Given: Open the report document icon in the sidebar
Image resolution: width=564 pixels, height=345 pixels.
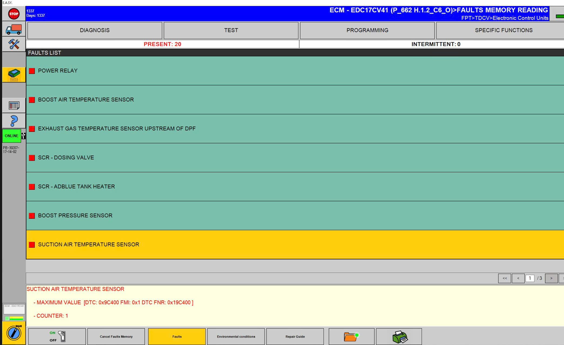Looking at the screenshot, I should (x=14, y=105).
